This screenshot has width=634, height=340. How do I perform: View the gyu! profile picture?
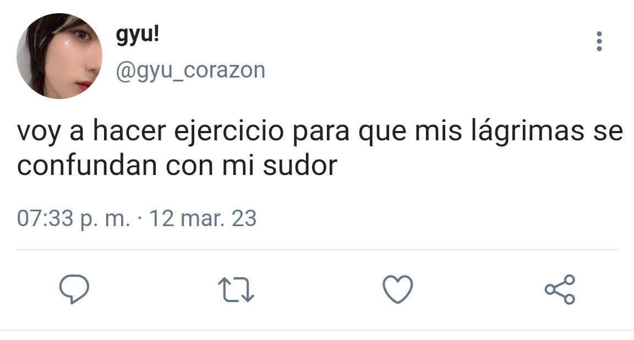59,56
